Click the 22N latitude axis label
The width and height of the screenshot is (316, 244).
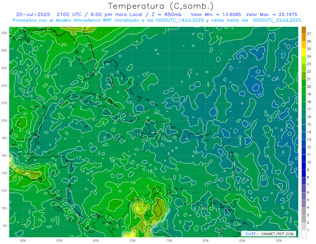tap(4, 103)
